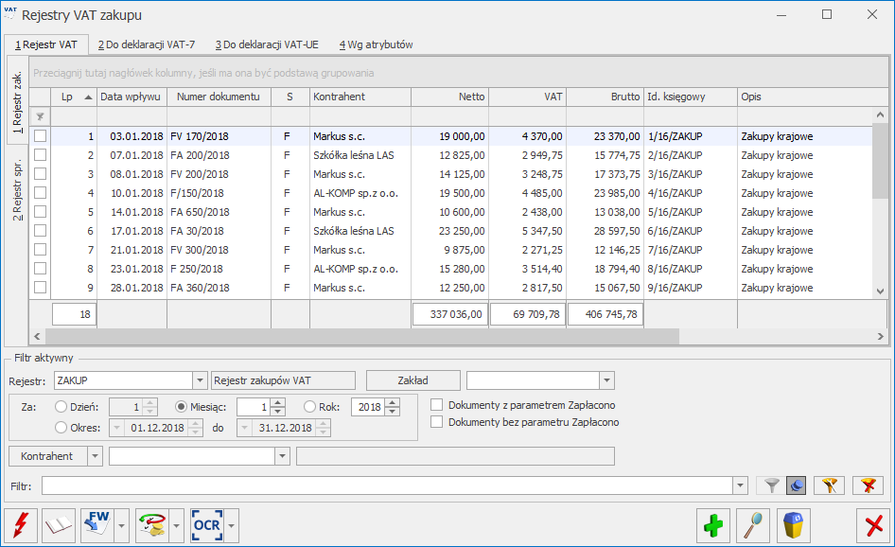Click the vertical scrollbar thumb of table
The height and width of the screenshot is (547, 895).
click(880, 161)
